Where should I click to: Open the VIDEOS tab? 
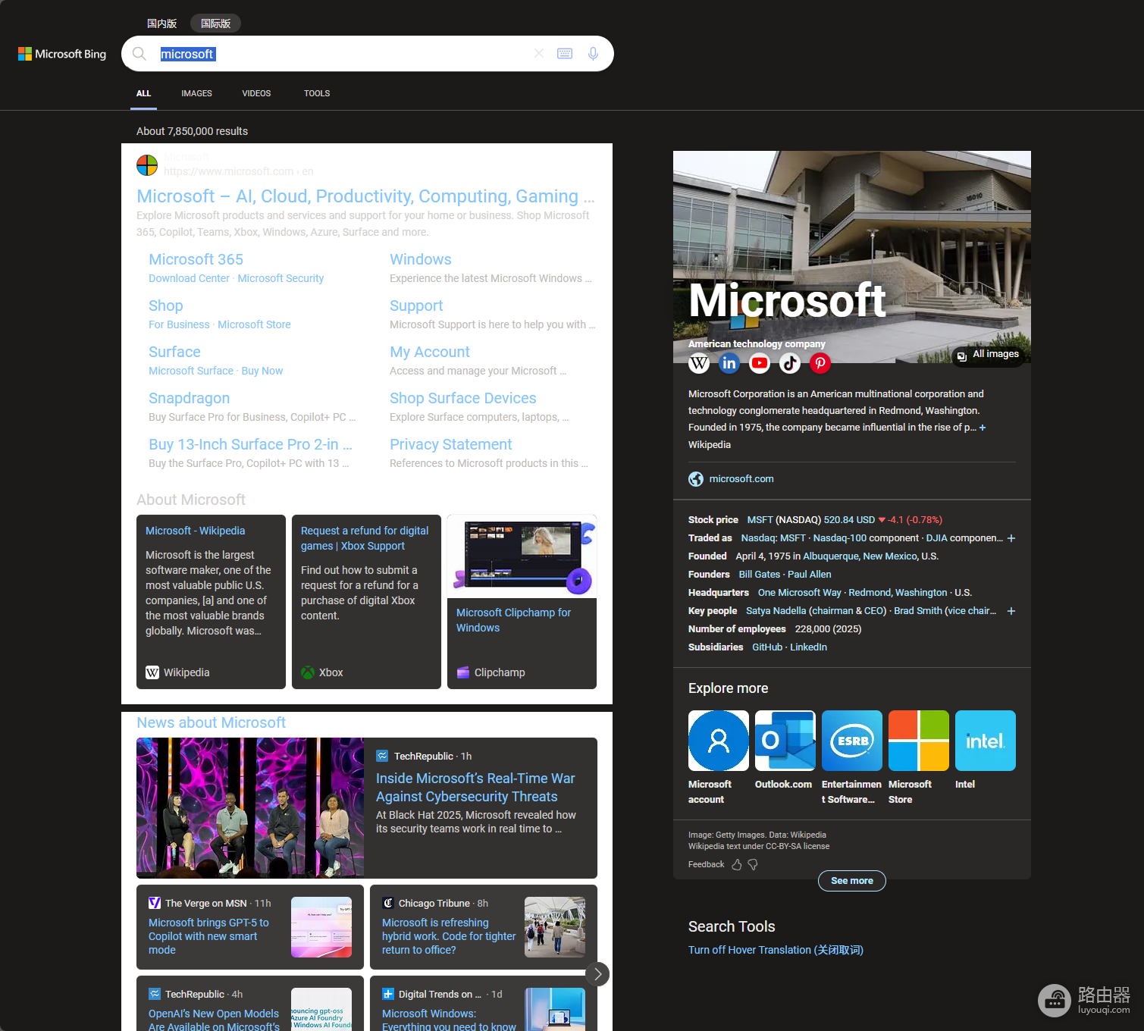coord(256,93)
